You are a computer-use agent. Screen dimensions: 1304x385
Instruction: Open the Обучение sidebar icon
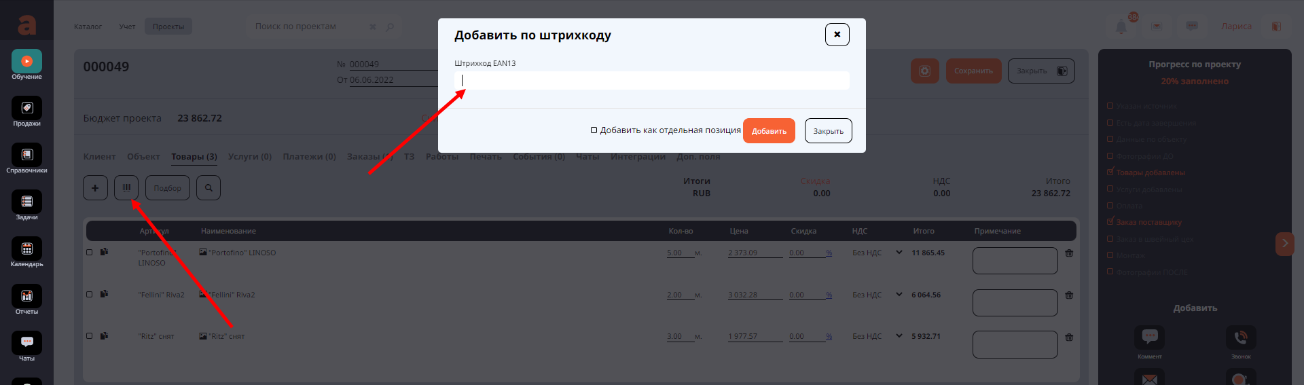pyautogui.click(x=26, y=62)
